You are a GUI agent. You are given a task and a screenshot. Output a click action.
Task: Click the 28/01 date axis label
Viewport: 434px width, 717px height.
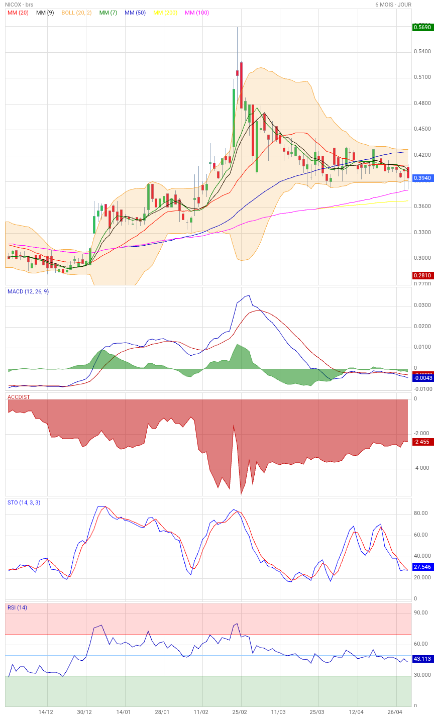coord(162,712)
